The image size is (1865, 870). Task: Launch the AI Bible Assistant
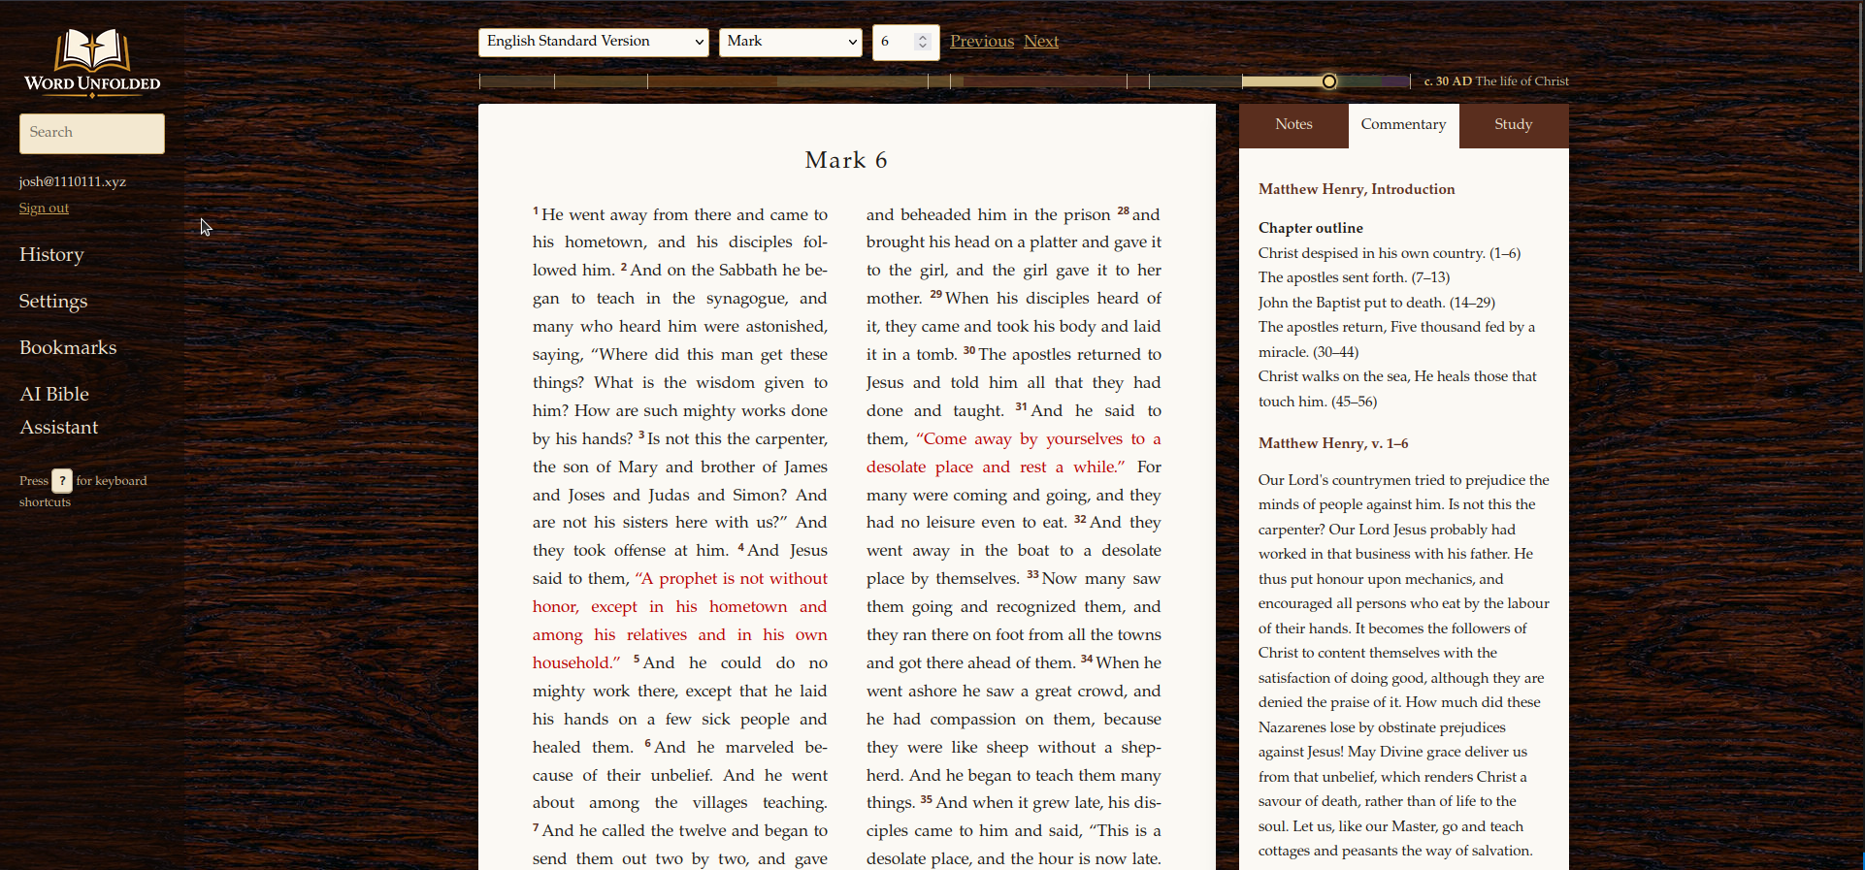[58, 410]
